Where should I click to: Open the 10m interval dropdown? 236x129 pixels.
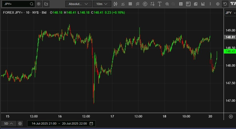(102, 4)
